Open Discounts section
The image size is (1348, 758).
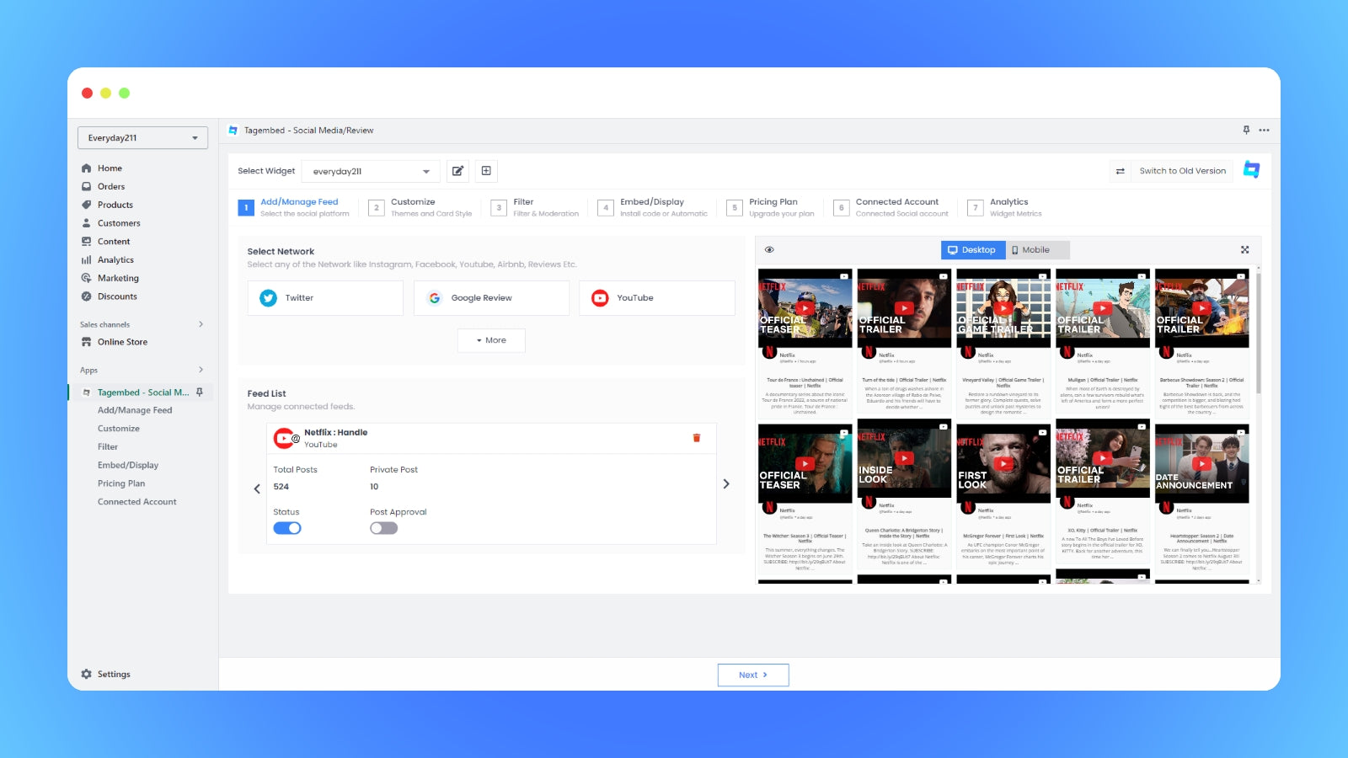117,296
